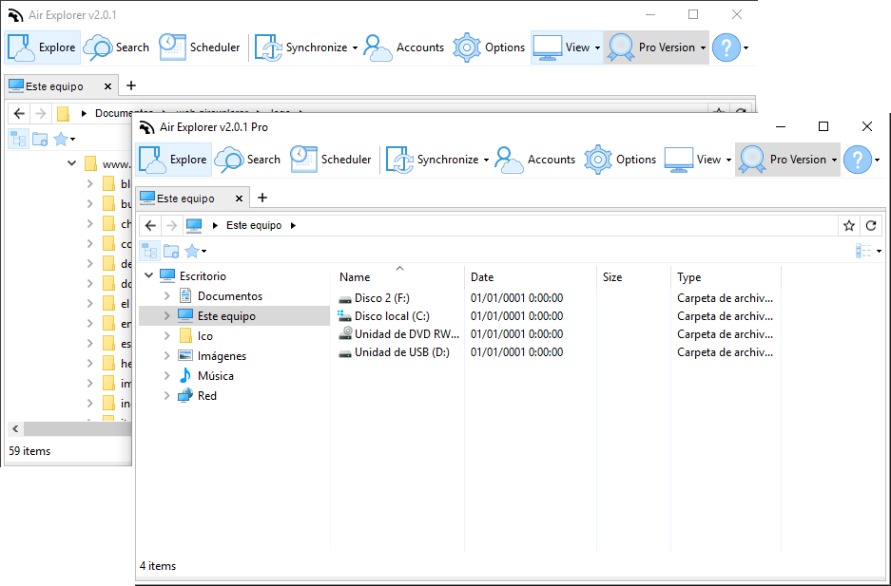Viewport: 891px width, 586px height.
Task: Open View dropdown arrow in front window
Action: pos(729,160)
